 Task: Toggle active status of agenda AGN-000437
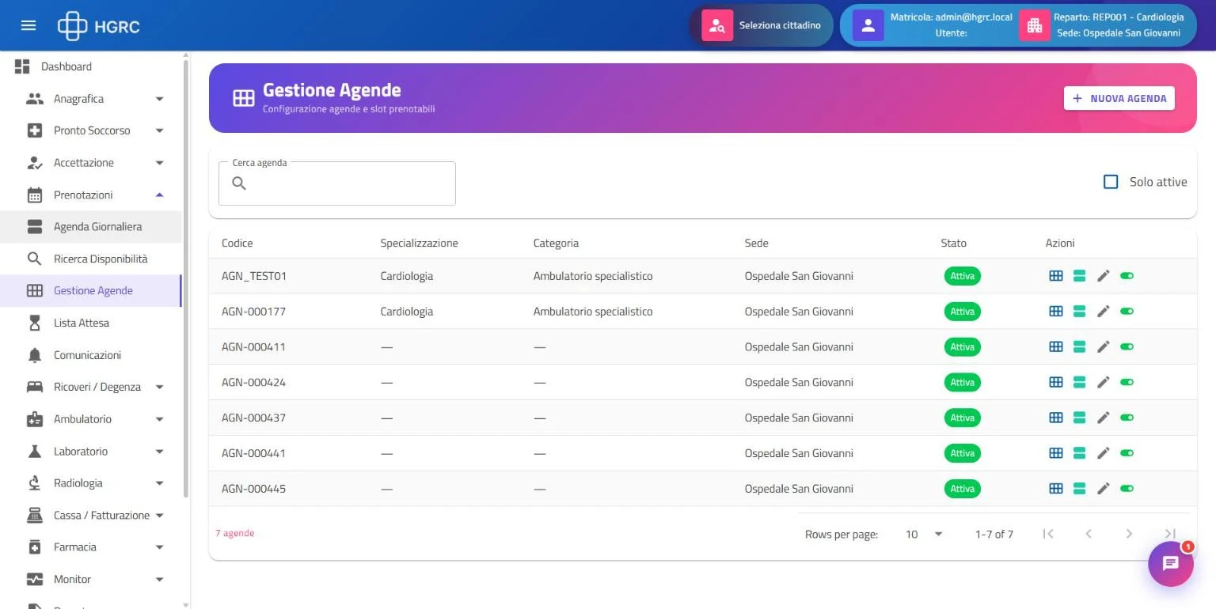tap(1127, 418)
